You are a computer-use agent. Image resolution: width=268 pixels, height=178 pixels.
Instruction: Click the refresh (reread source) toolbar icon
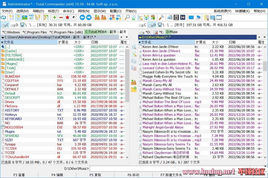point(3,17)
